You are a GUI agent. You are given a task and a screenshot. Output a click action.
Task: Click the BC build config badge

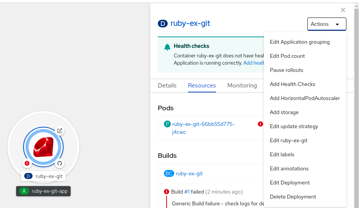tap(169, 173)
